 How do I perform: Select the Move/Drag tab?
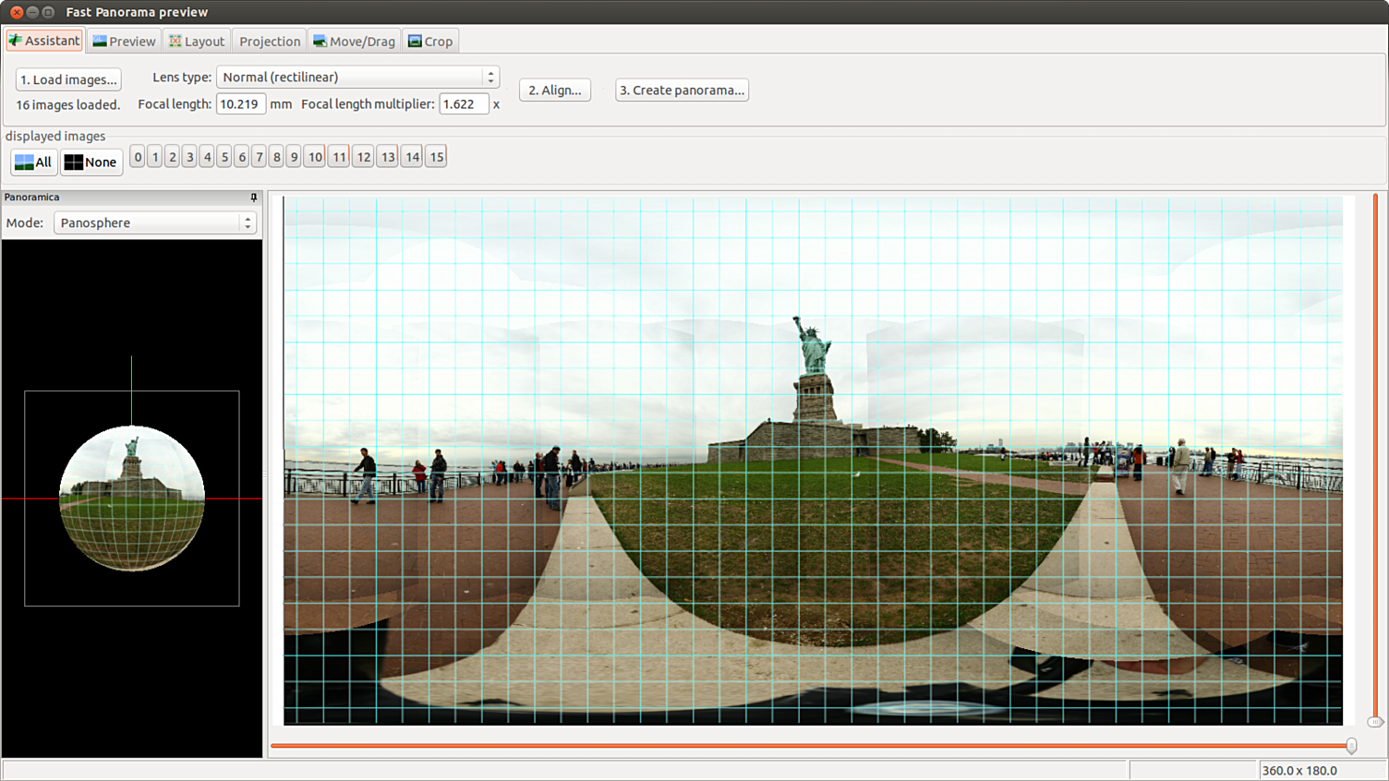point(354,42)
